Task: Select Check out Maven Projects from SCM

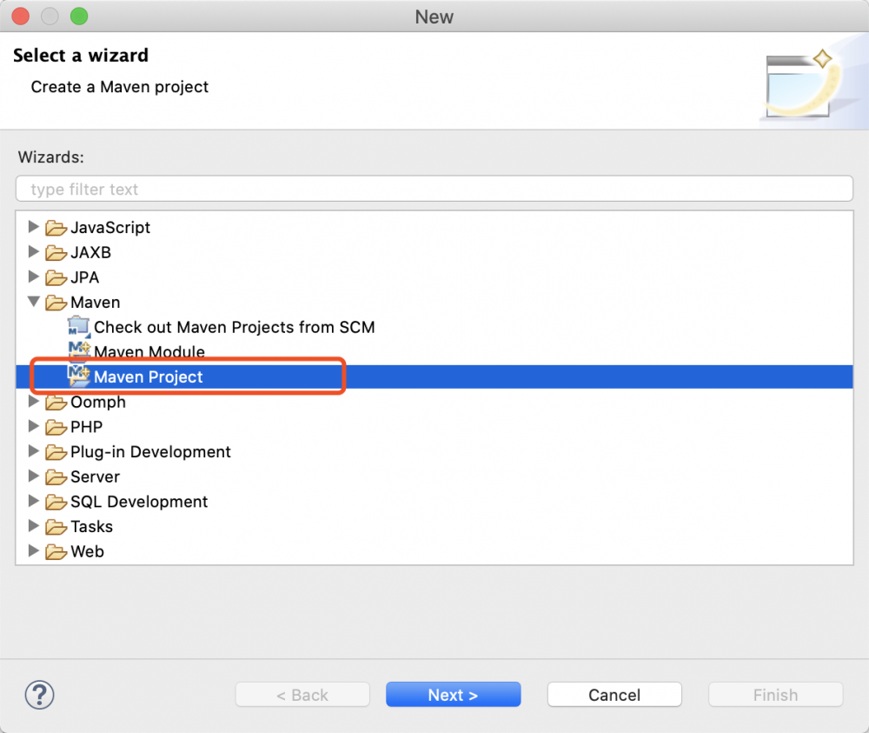Action: (234, 327)
